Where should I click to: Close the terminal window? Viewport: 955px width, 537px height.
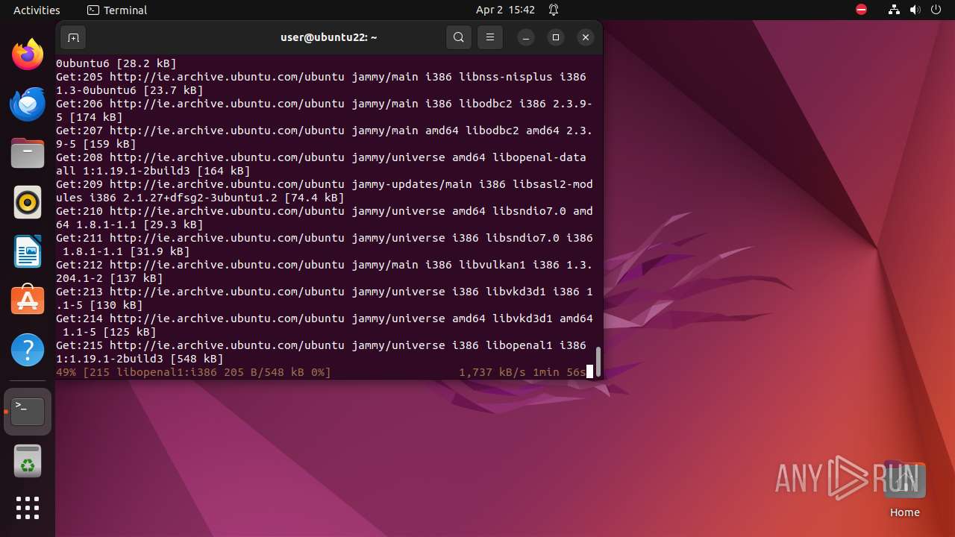pos(586,37)
